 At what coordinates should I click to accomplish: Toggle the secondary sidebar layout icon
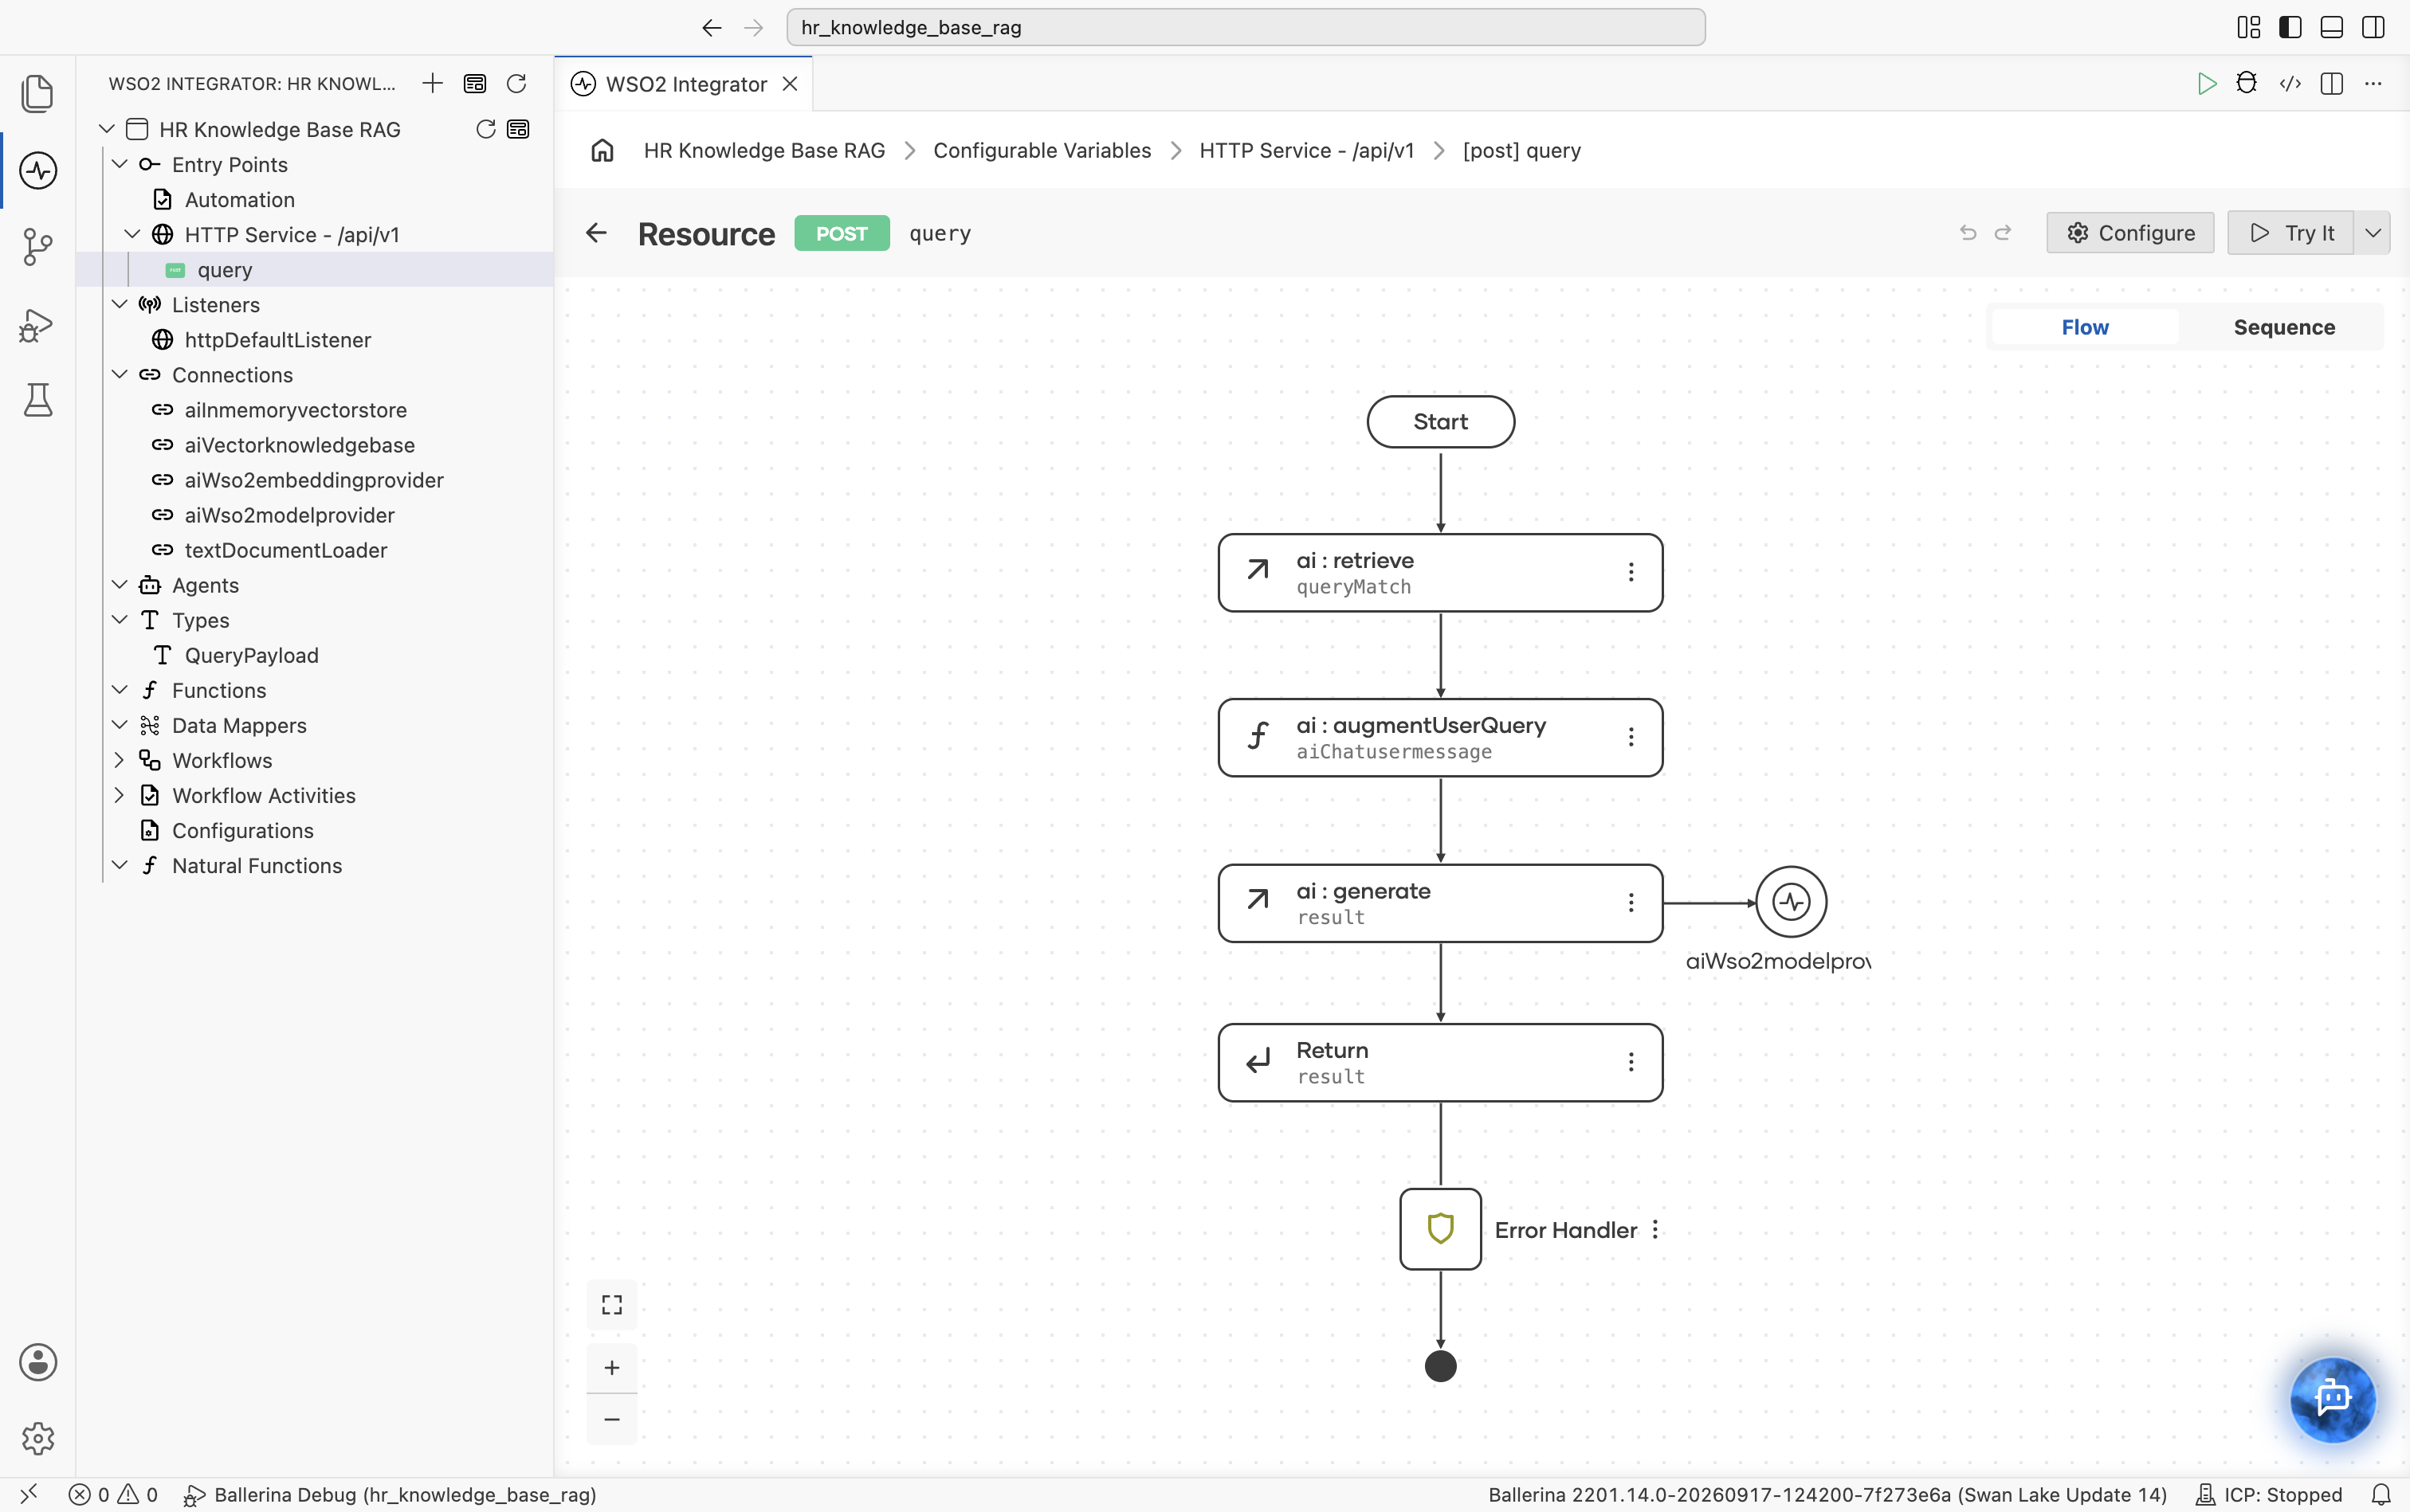click(x=2373, y=27)
